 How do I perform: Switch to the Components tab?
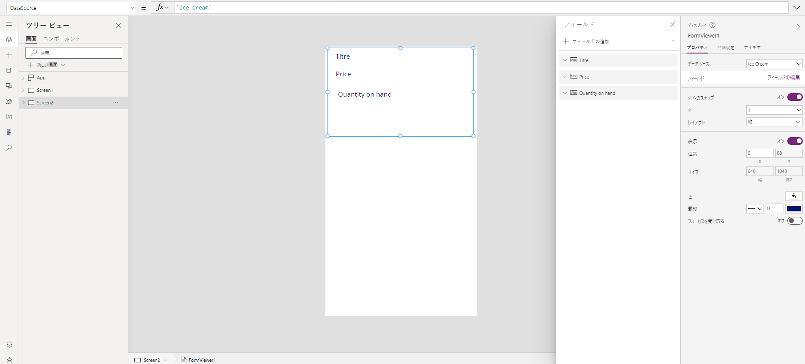(62, 39)
